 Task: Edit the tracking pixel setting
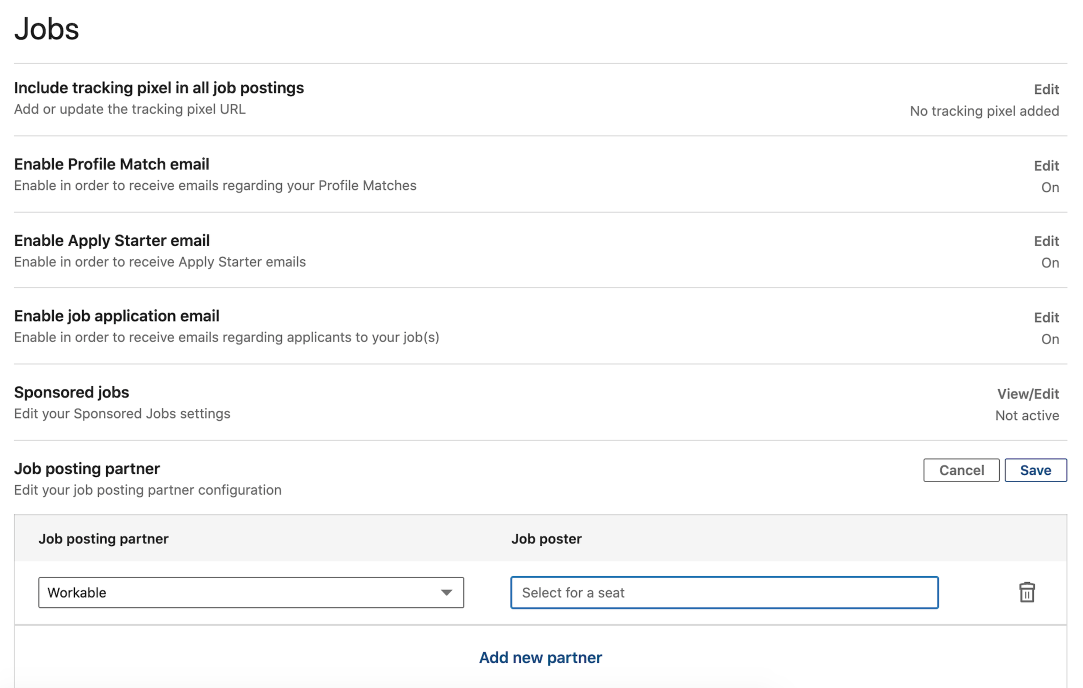(x=1046, y=89)
